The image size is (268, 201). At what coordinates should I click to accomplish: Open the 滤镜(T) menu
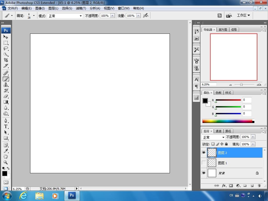click(81, 8)
